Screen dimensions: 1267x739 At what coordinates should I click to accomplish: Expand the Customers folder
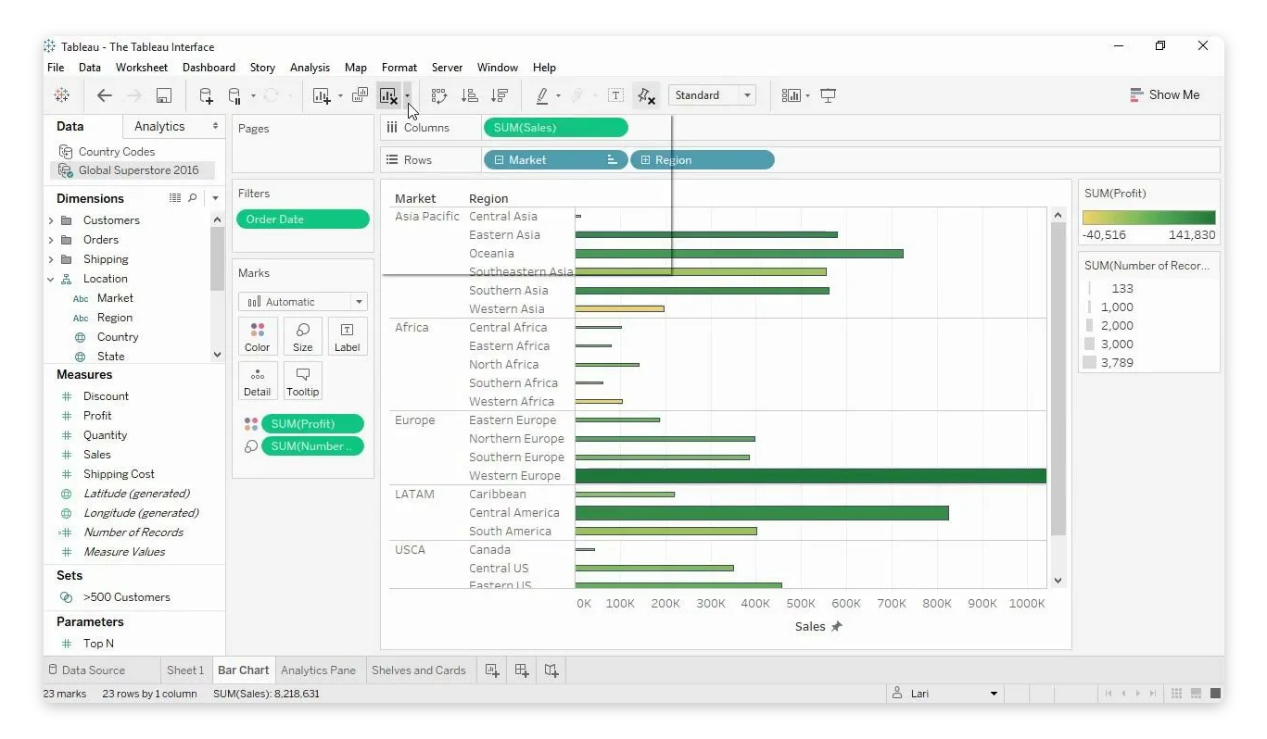(51, 220)
